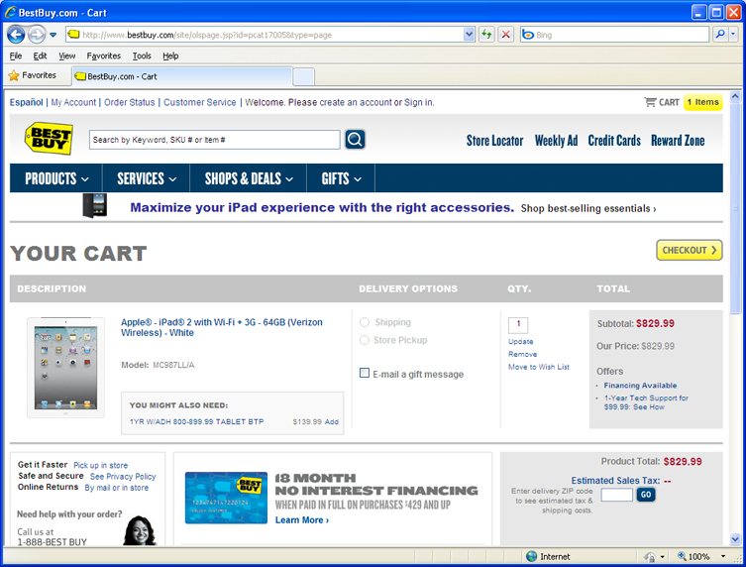Click the keyword search input field
Viewport: 746px width, 567px height.
point(215,140)
